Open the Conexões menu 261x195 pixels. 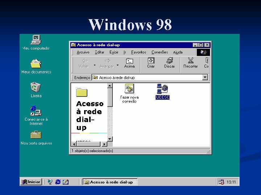(159, 52)
